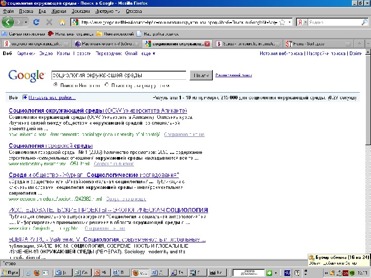Open the address bar history dropdown
The height and width of the screenshot is (278, 371).
point(290,22)
